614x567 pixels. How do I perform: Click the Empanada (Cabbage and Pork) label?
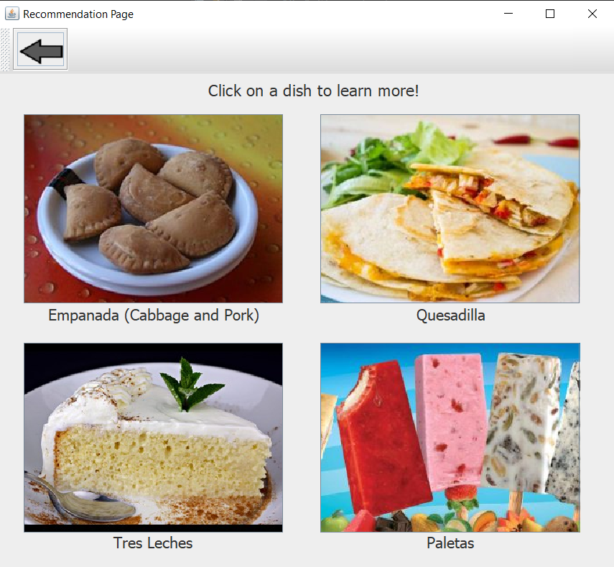[x=154, y=315]
